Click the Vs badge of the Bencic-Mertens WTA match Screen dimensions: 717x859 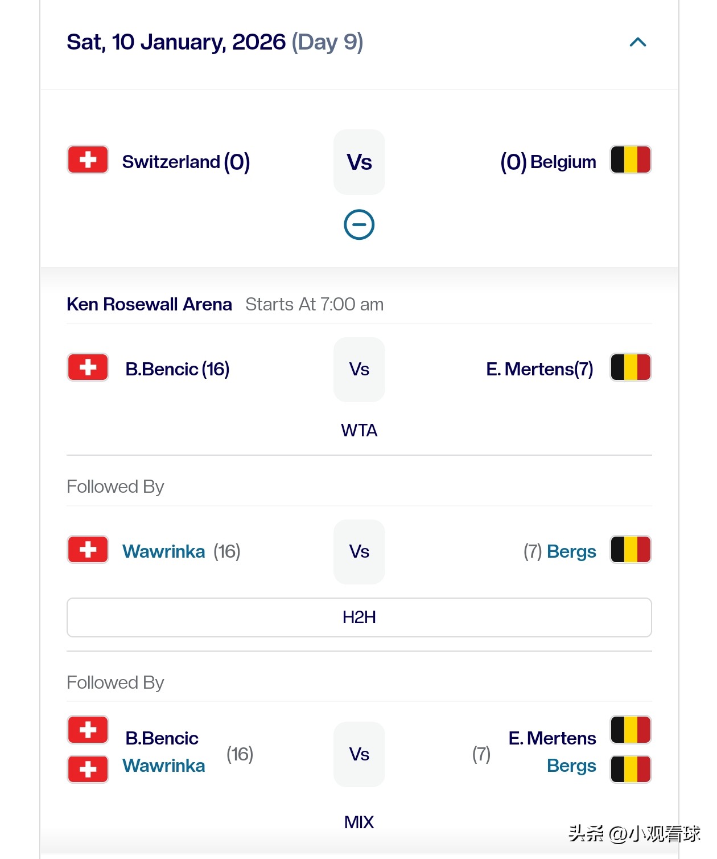(359, 370)
